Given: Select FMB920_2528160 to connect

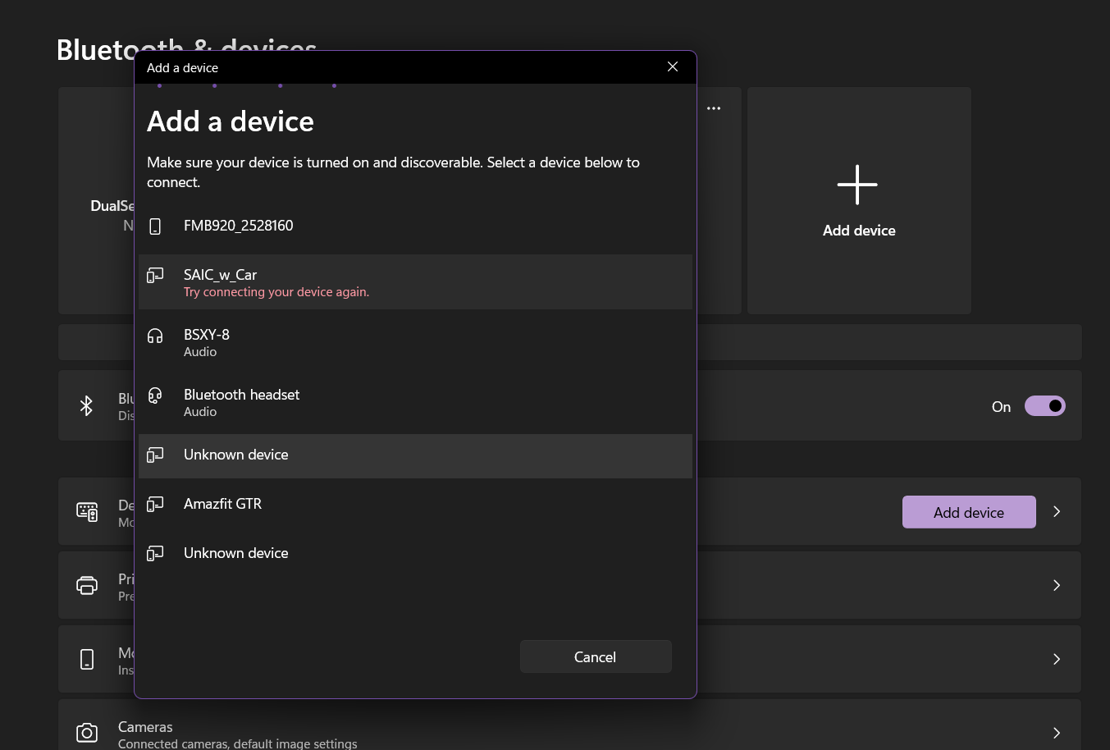Looking at the screenshot, I should (415, 226).
